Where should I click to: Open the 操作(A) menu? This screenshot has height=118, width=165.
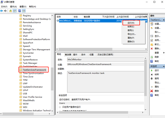point(13,7)
